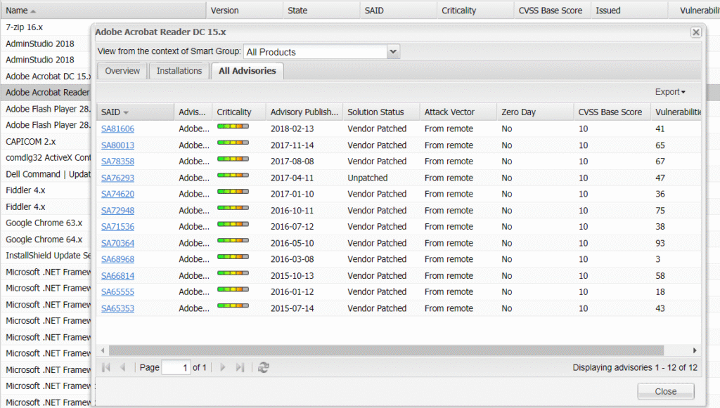Open the Smart Group dropdown
The width and height of the screenshot is (720, 408).
pyautogui.click(x=393, y=52)
